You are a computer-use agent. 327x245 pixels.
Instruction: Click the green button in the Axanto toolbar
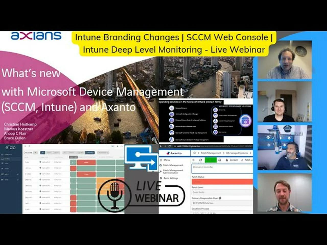coord(211,160)
